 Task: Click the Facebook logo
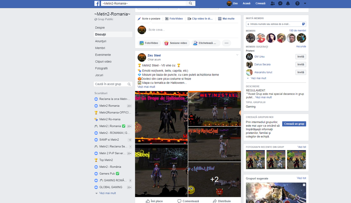97,3
